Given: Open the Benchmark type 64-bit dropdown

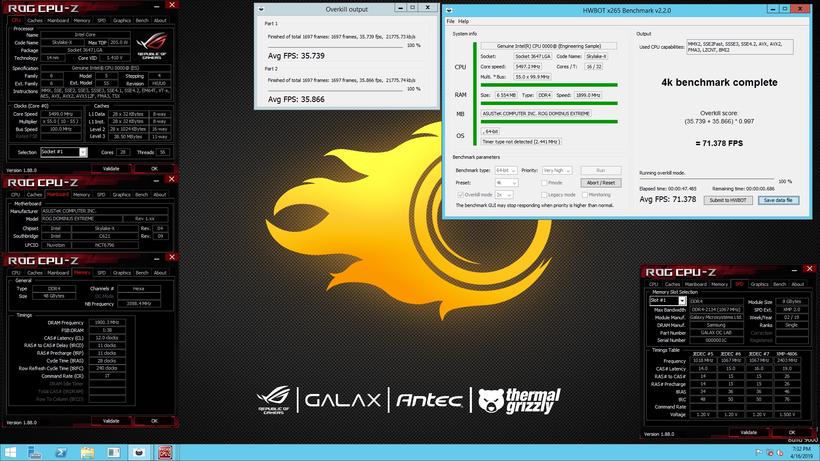Looking at the screenshot, I should tap(506, 170).
